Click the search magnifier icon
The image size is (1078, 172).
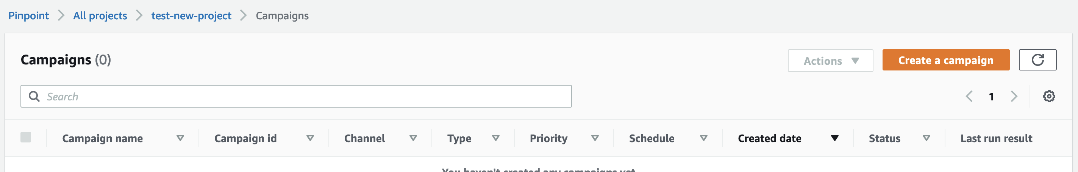tap(34, 96)
